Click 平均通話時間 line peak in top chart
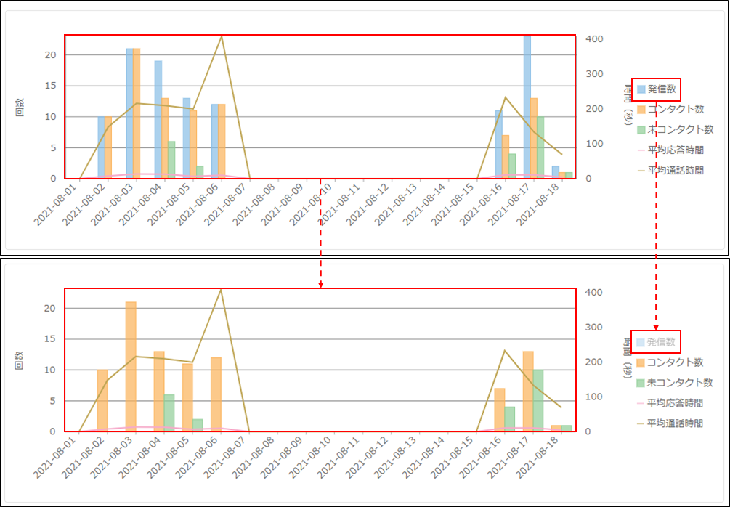730x507 pixels. coord(222,37)
